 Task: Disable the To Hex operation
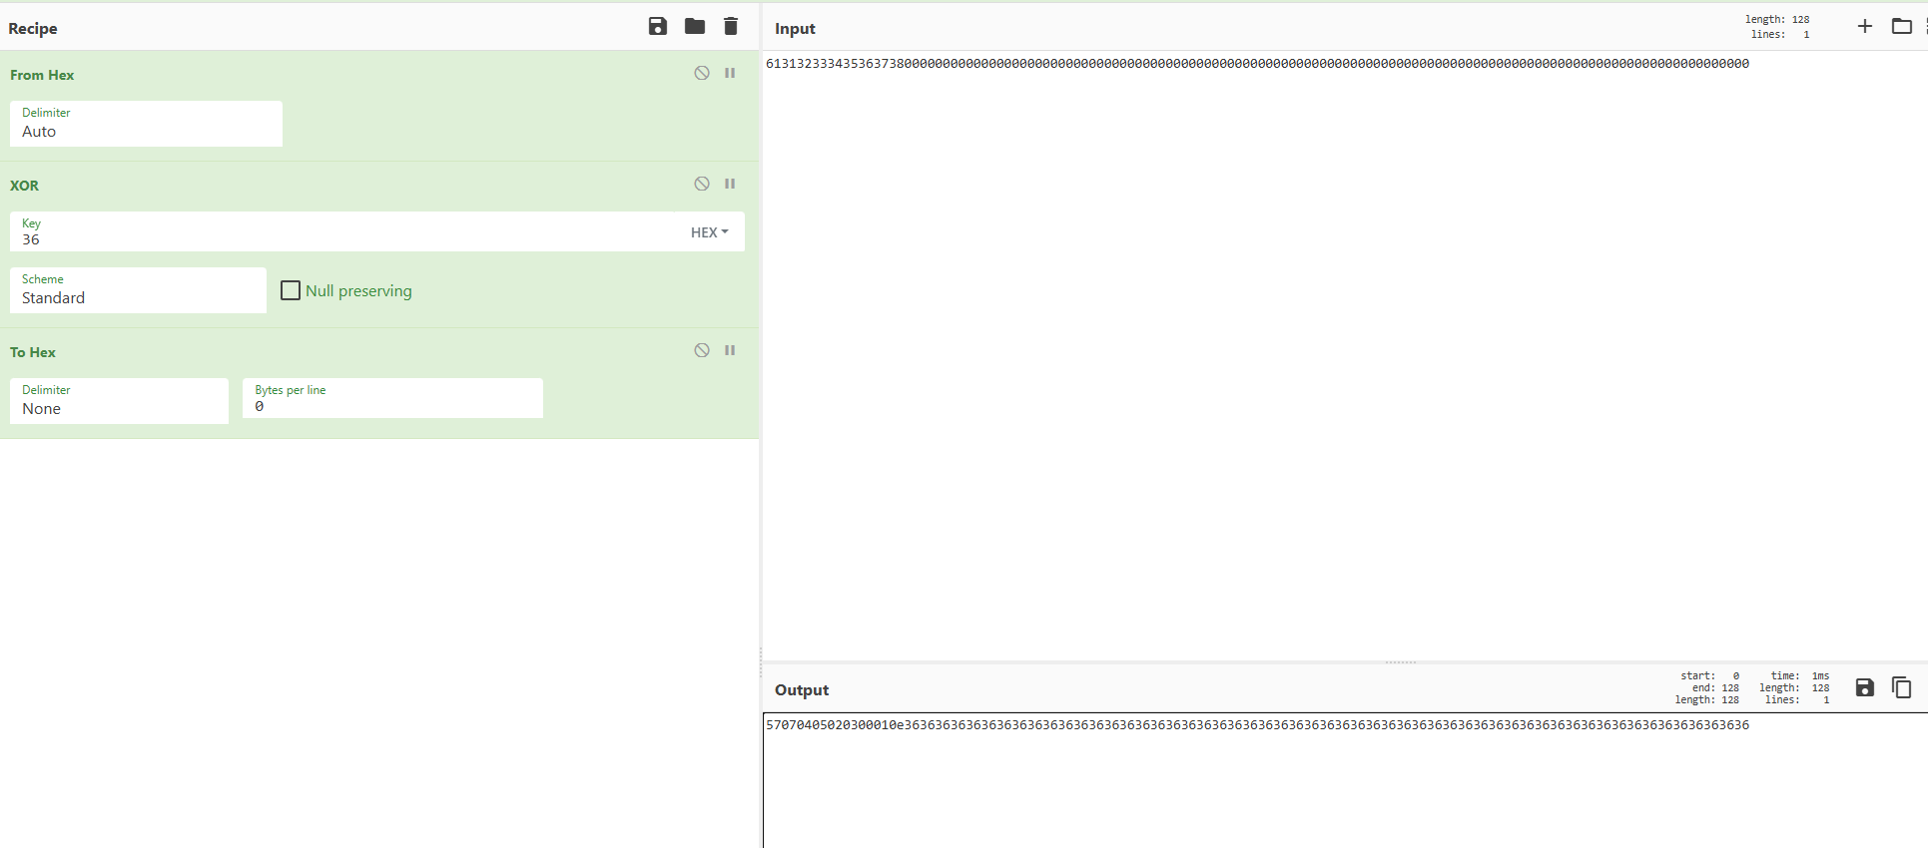click(x=702, y=350)
